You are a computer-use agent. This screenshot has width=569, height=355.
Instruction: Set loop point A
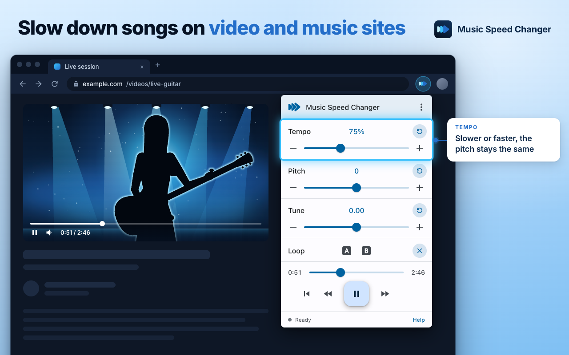coord(347,251)
